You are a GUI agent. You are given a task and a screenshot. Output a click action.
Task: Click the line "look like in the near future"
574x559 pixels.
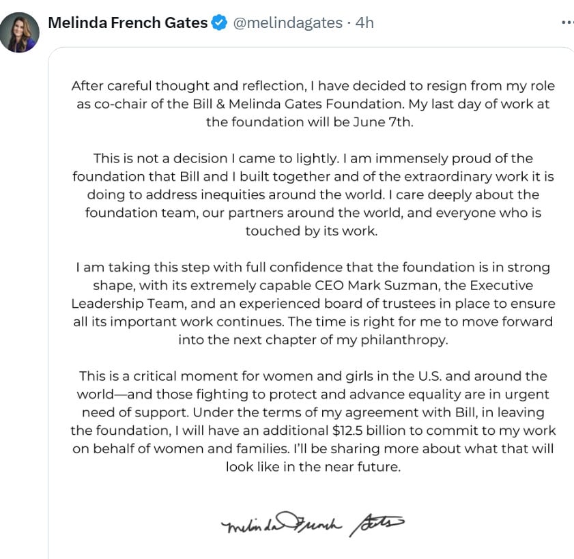tap(313, 467)
